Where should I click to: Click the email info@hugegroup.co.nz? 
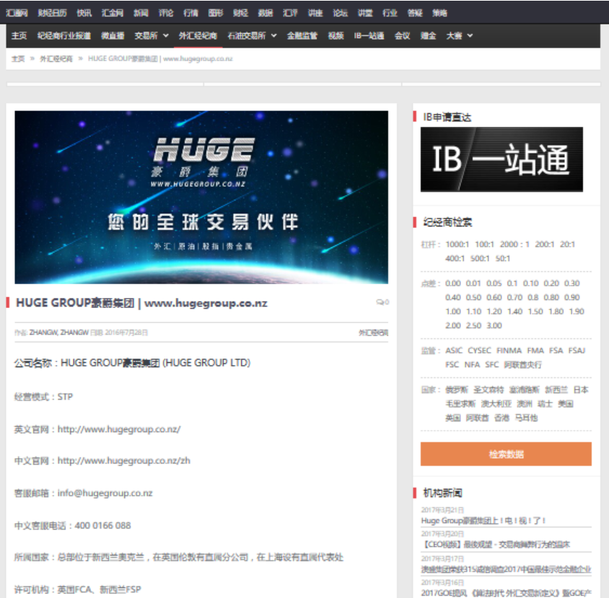coord(105,493)
